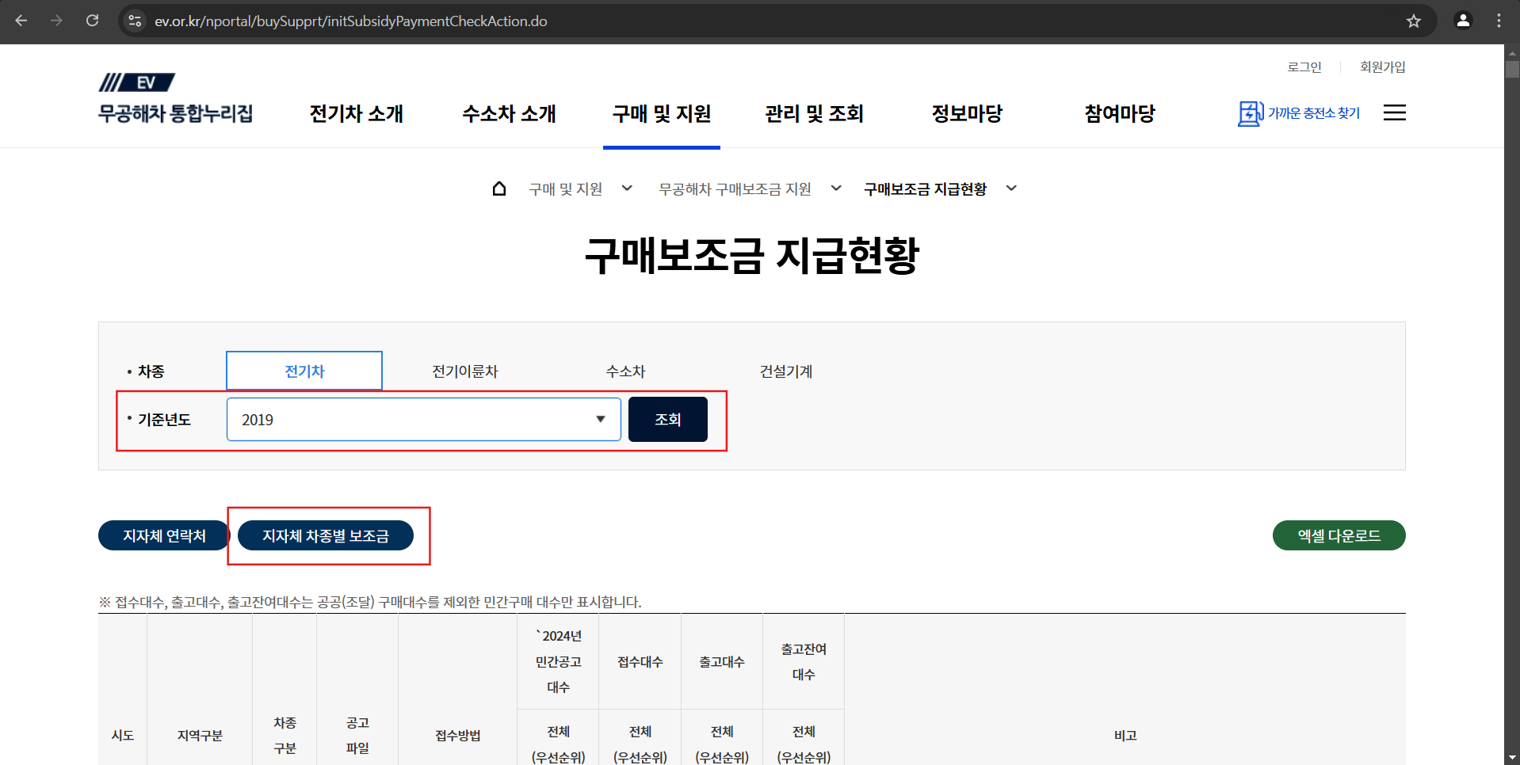The image size is (1520, 765).
Task: Click the 조회 search button
Action: point(668,419)
